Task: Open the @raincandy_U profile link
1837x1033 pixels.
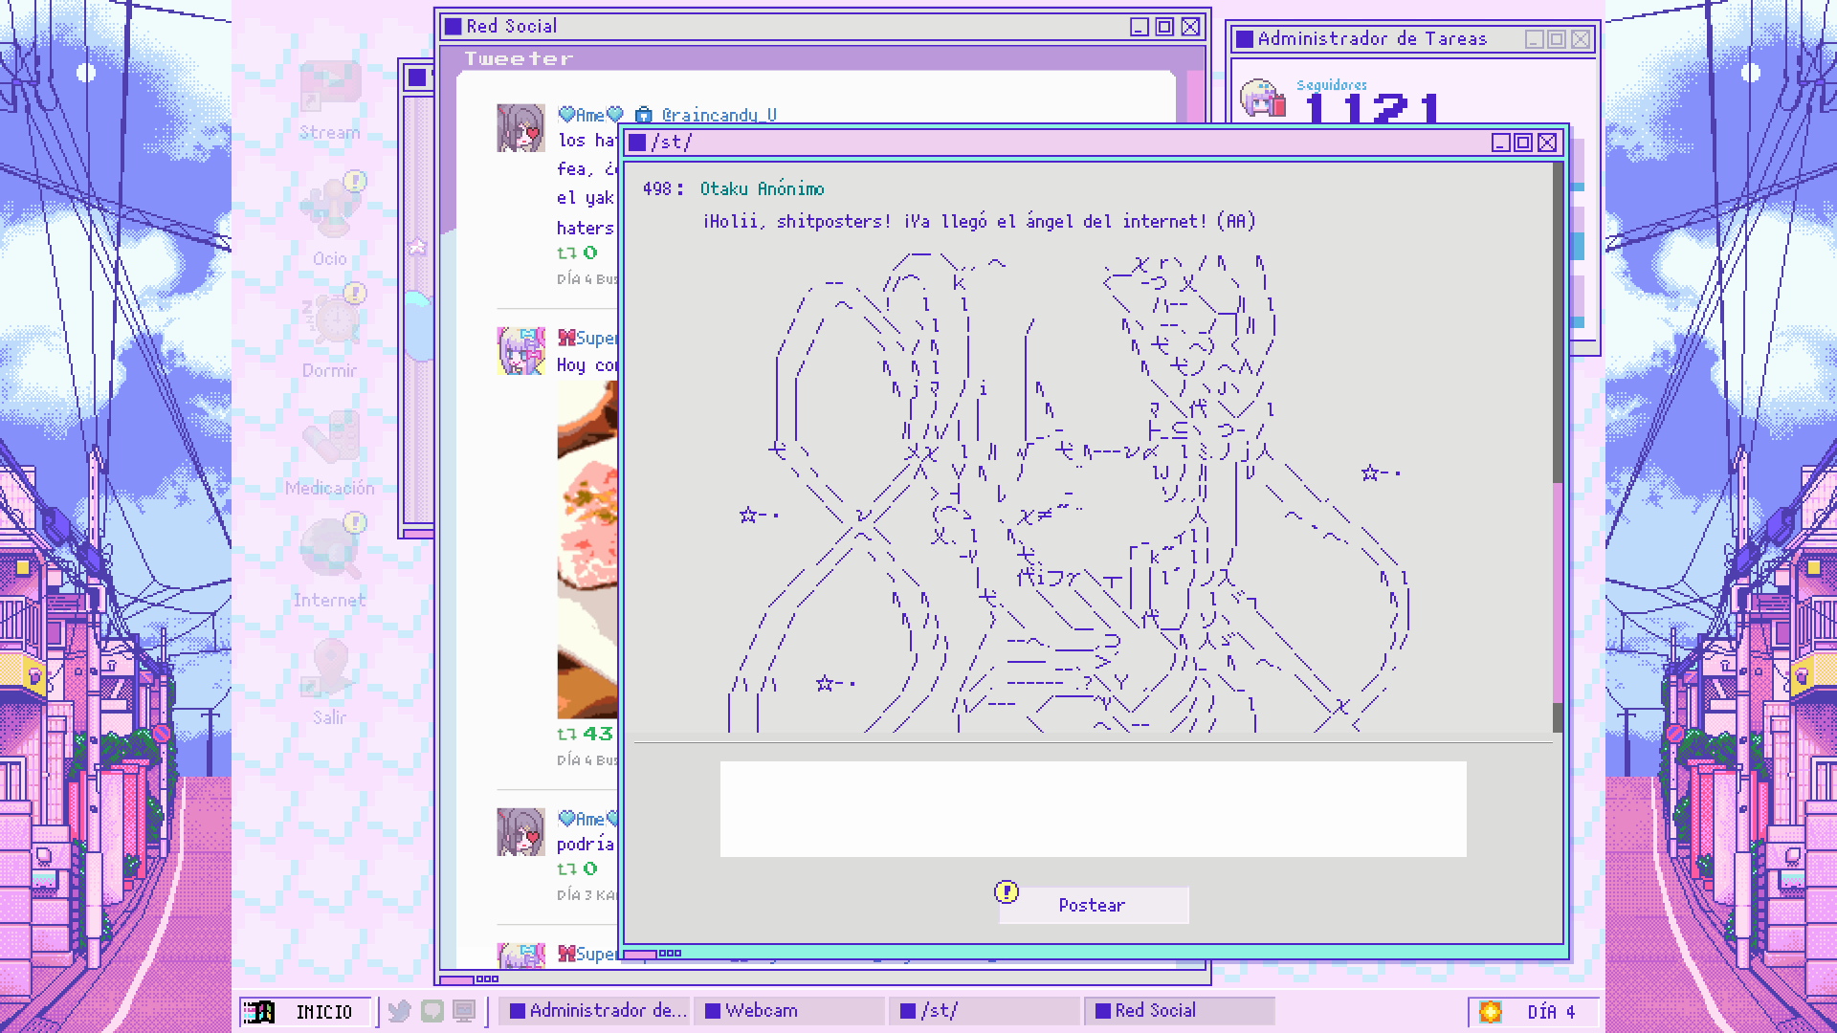Action: (719, 115)
